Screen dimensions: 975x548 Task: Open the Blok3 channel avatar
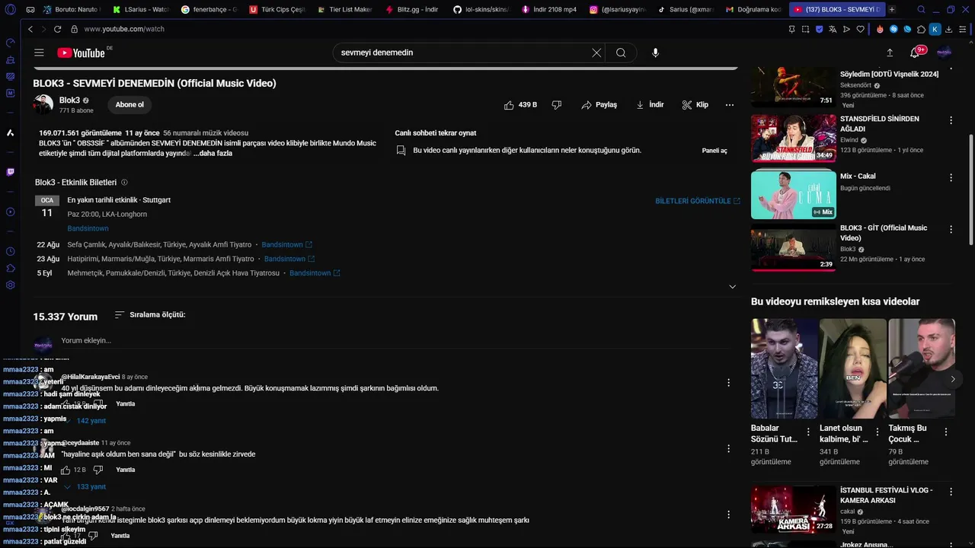(x=43, y=104)
